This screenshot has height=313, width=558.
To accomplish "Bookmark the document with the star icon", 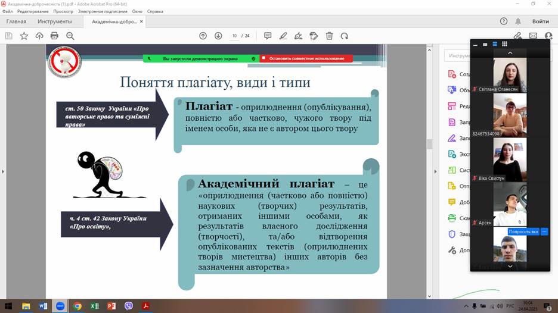I will (24, 36).
